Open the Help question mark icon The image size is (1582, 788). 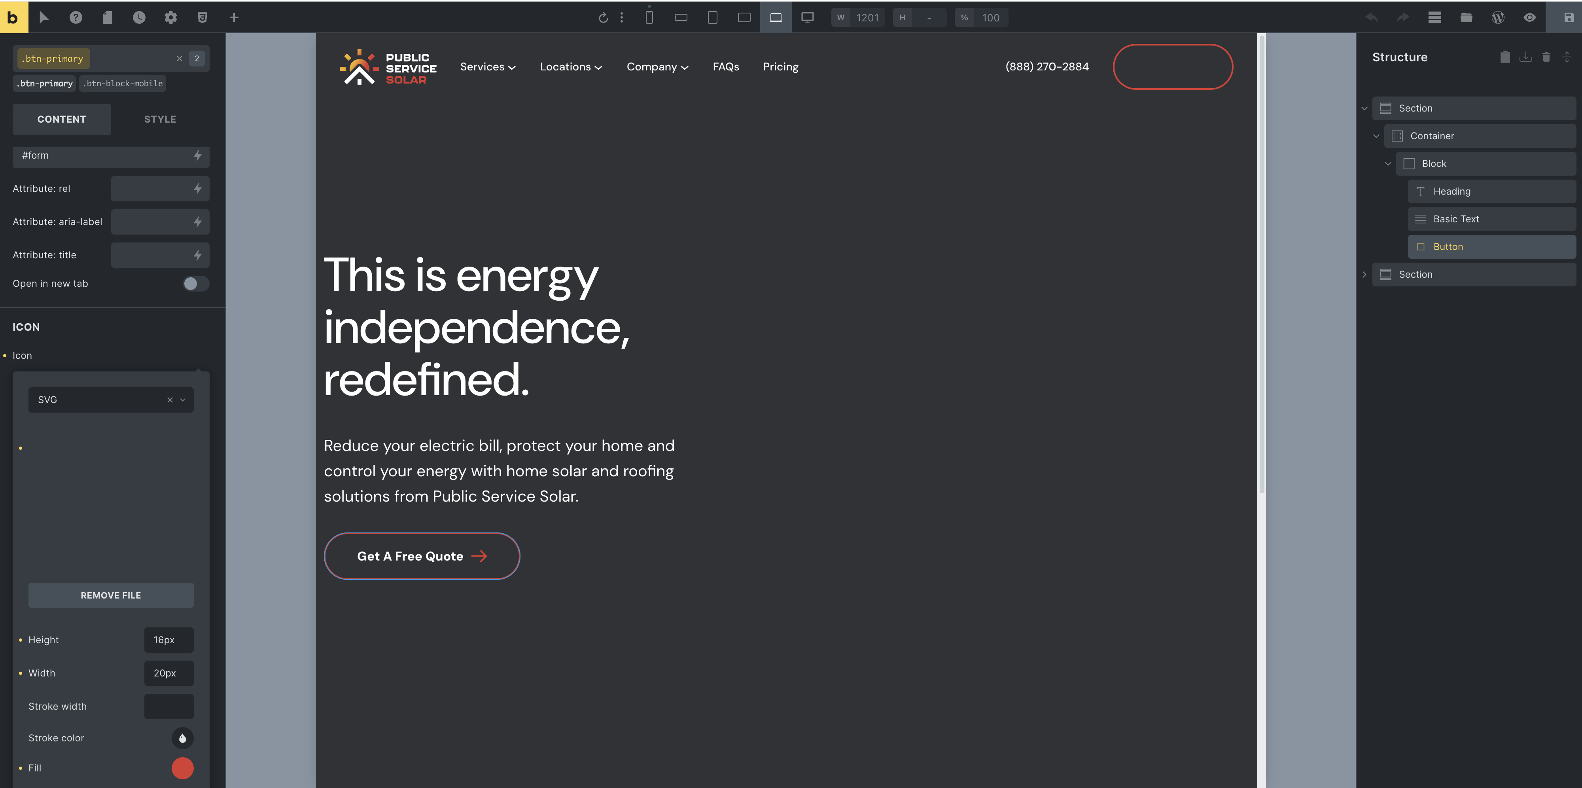pos(76,17)
